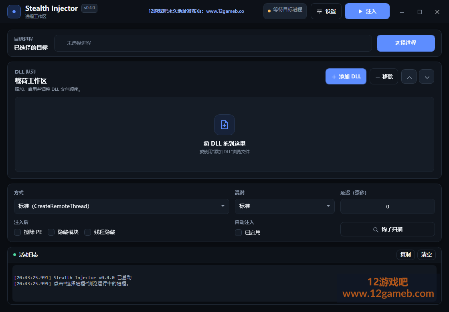Check the 线程隐藏 option
This screenshot has height=312, width=449.
88,232
